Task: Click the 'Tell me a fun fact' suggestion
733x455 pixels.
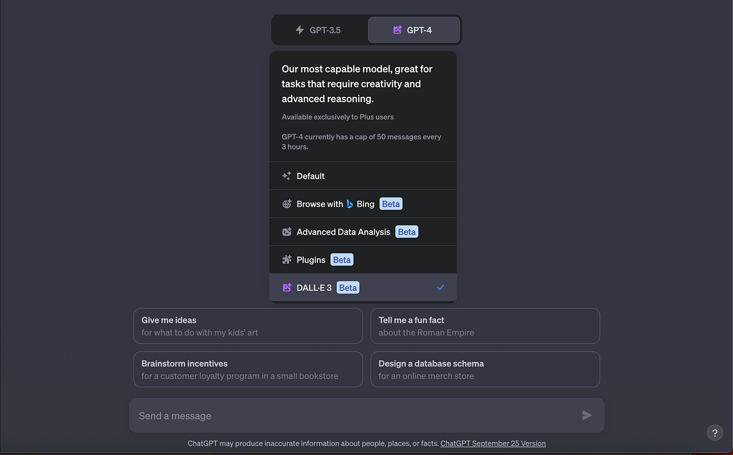Action: (485, 326)
